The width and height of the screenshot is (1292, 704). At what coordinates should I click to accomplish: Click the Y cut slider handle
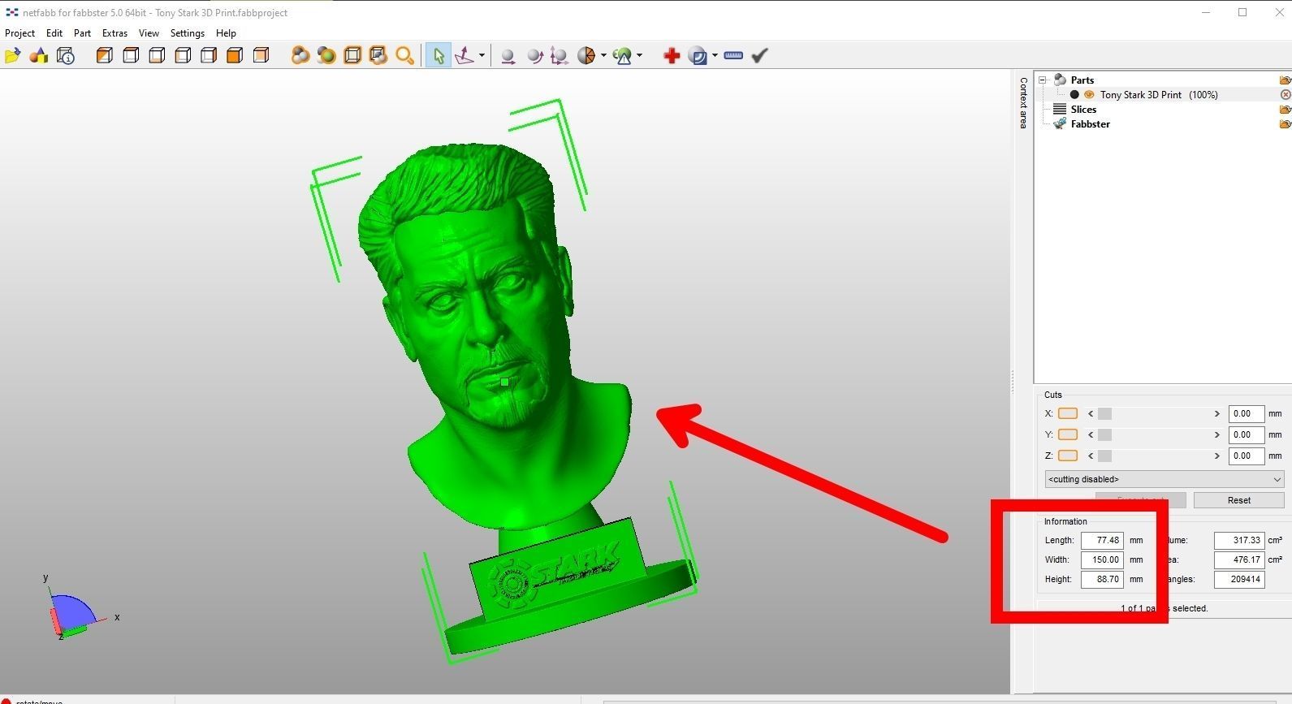pyautogui.click(x=1104, y=435)
